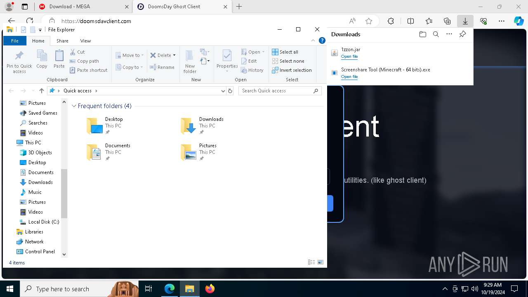Select This PC in navigation pane

[28, 143]
